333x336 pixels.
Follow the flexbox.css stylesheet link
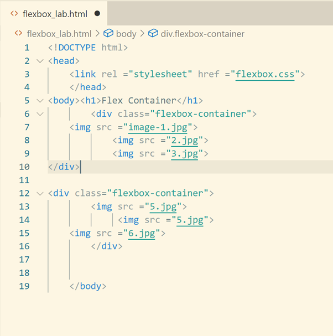pyautogui.click(x=265, y=74)
